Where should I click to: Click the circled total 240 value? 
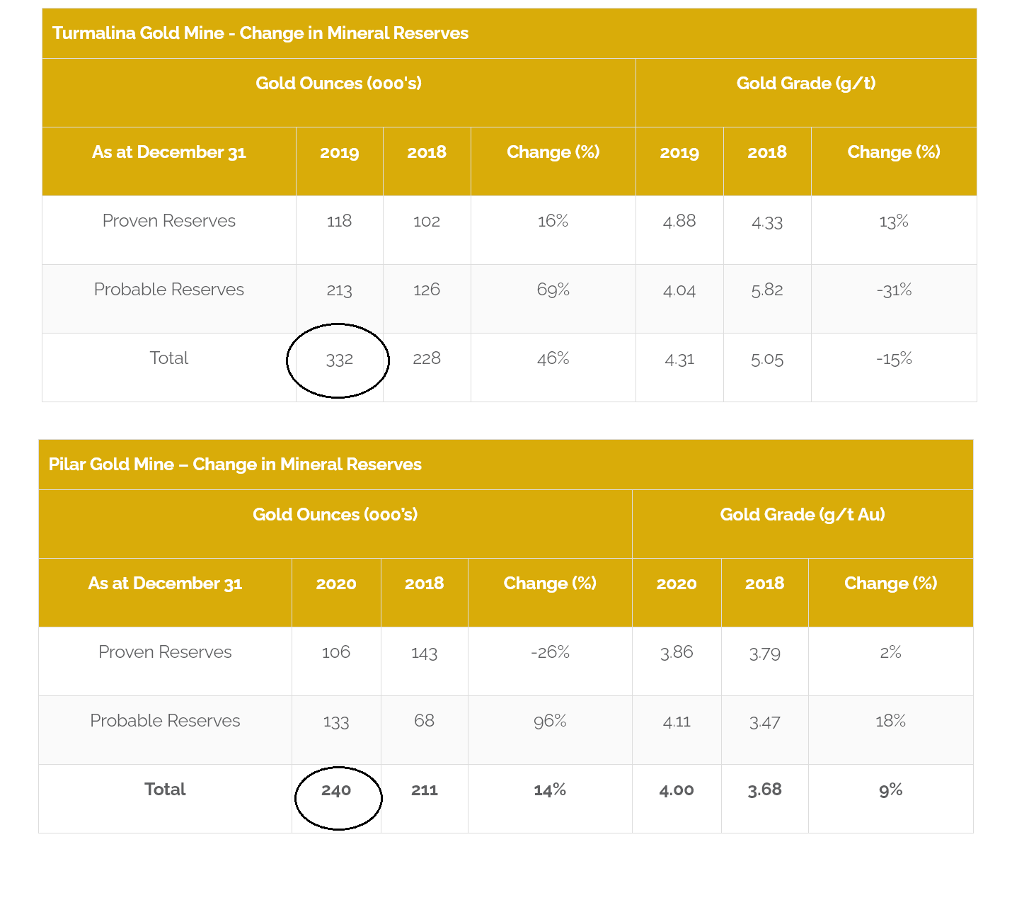pos(337,790)
